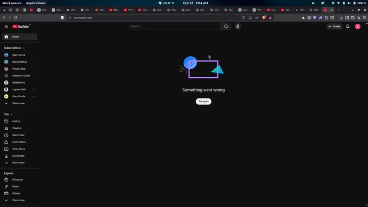
Task: Open a new browser tab
Action: point(339,10)
